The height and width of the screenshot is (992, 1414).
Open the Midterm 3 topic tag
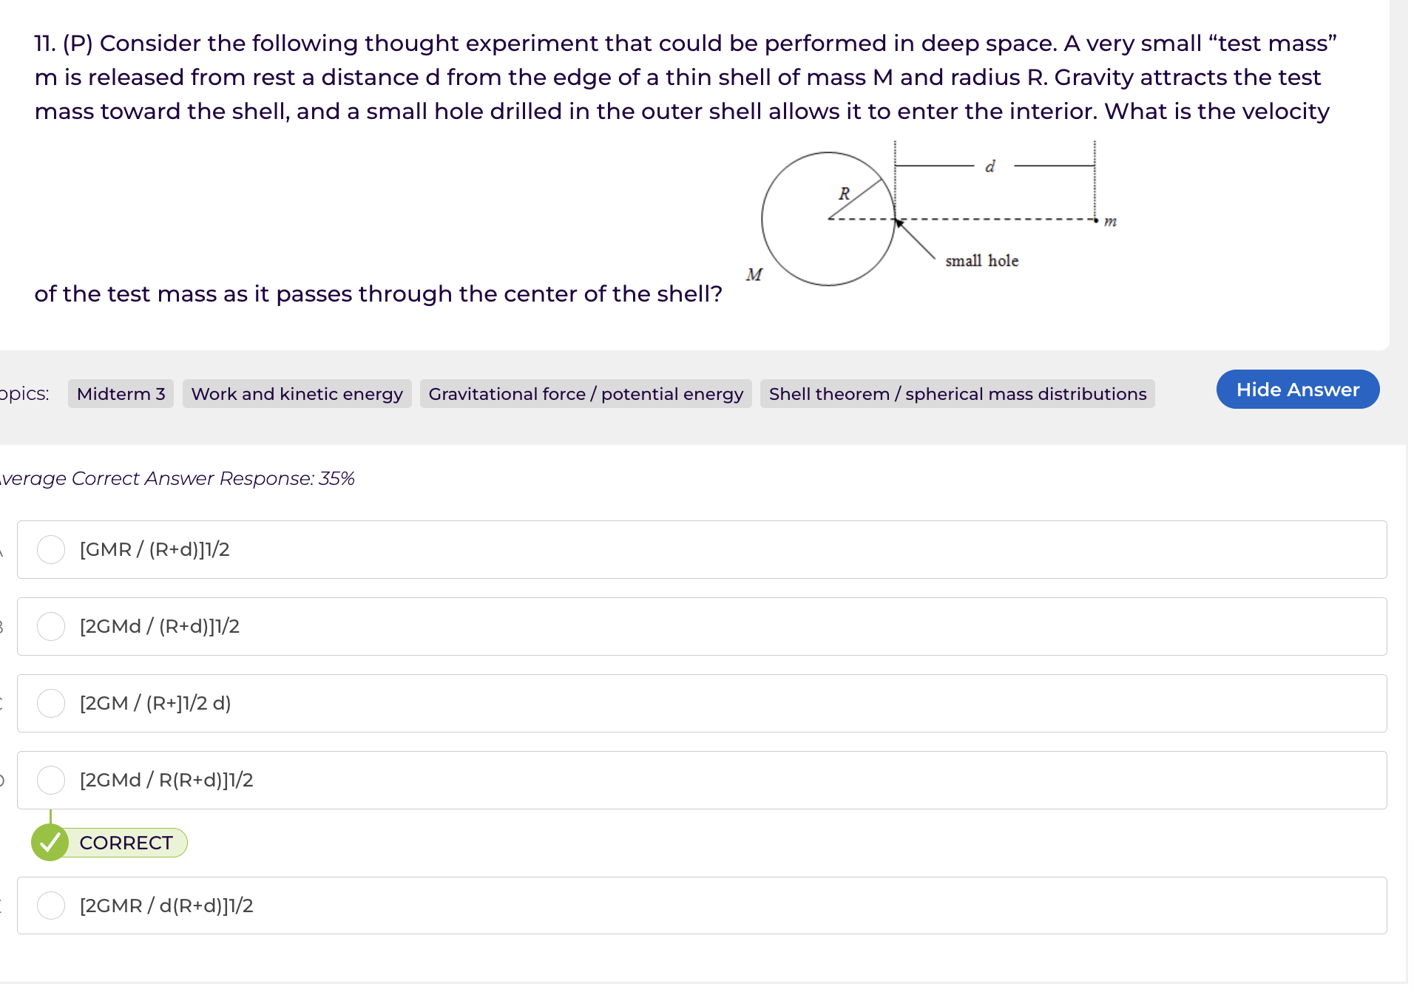pyautogui.click(x=120, y=394)
